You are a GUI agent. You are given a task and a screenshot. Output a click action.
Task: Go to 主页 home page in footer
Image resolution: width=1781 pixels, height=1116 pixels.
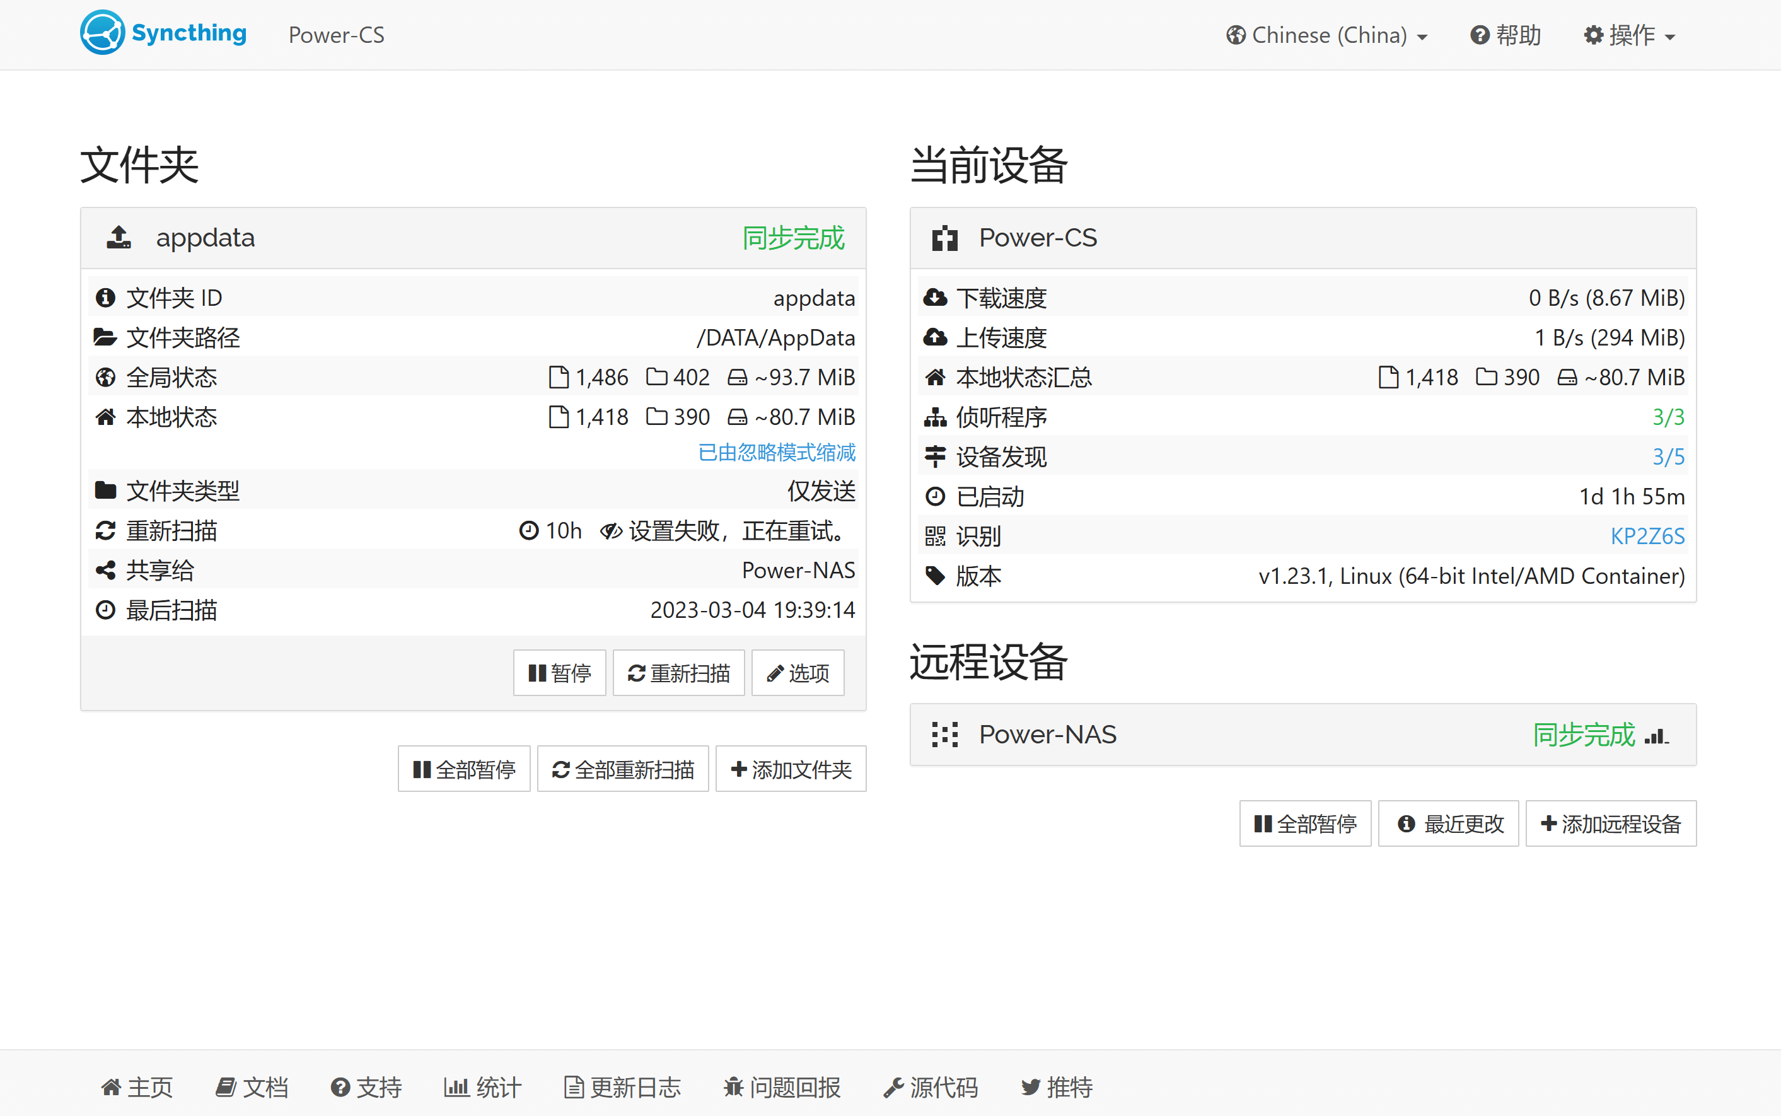pos(137,1086)
